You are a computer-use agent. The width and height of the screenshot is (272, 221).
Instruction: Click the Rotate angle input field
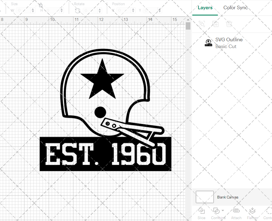[90, 11]
